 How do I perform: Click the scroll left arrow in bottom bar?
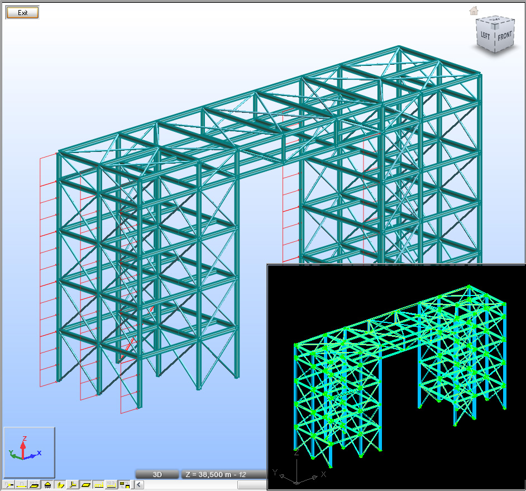(x=139, y=485)
